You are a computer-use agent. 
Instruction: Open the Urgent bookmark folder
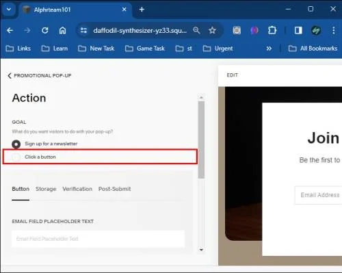point(218,49)
